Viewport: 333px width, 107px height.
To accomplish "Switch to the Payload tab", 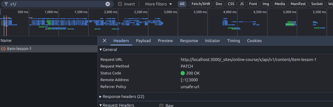I will 143,41.
